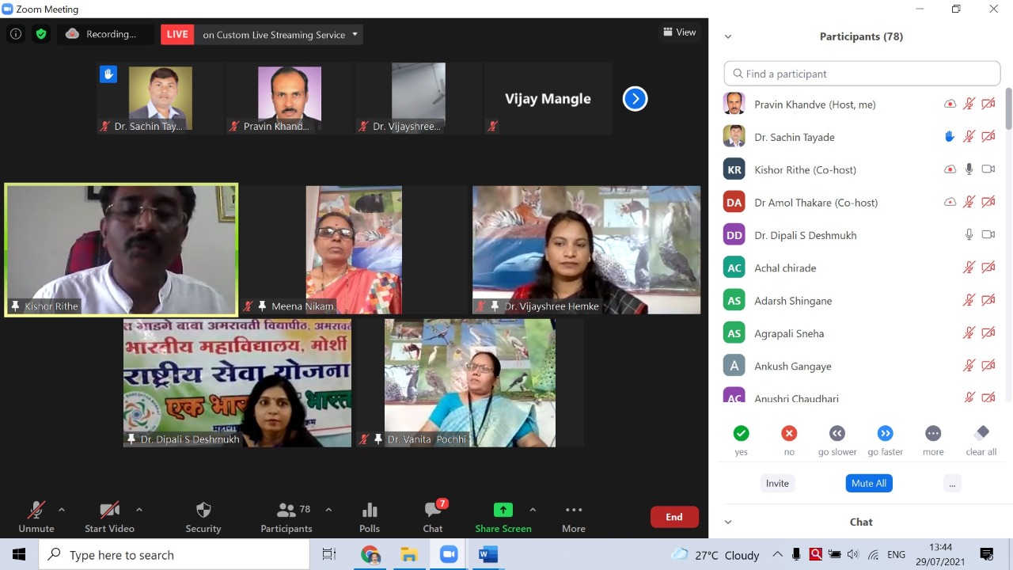Open the More options ellipsis in toolbar
The width and height of the screenshot is (1013, 570).
[x=574, y=517]
